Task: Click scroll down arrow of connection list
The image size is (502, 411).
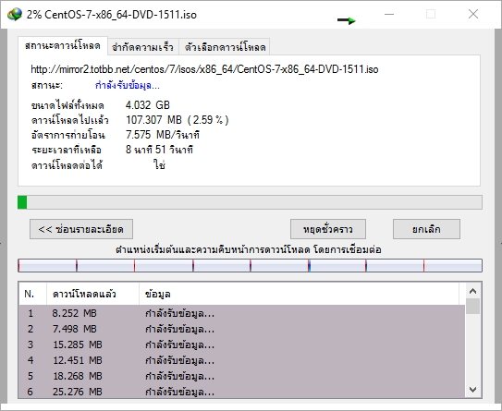Action: point(472,389)
